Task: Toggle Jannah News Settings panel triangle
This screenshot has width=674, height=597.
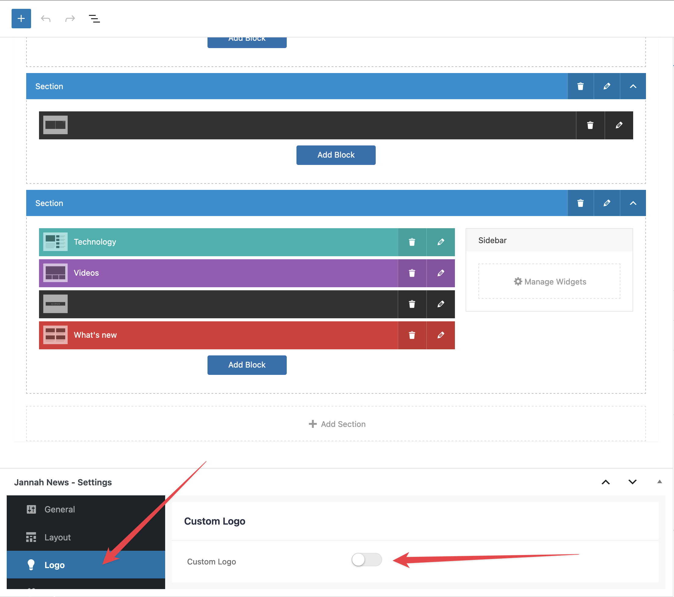Action: tap(659, 482)
